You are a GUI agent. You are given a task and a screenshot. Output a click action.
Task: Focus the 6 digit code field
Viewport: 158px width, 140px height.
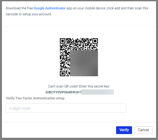tap(66, 108)
